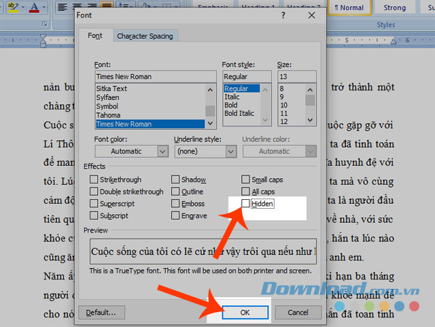Image resolution: width=435 pixels, height=327 pixels.
Task: Click the Font dialog help question mark
Action: tap(283, 15)
